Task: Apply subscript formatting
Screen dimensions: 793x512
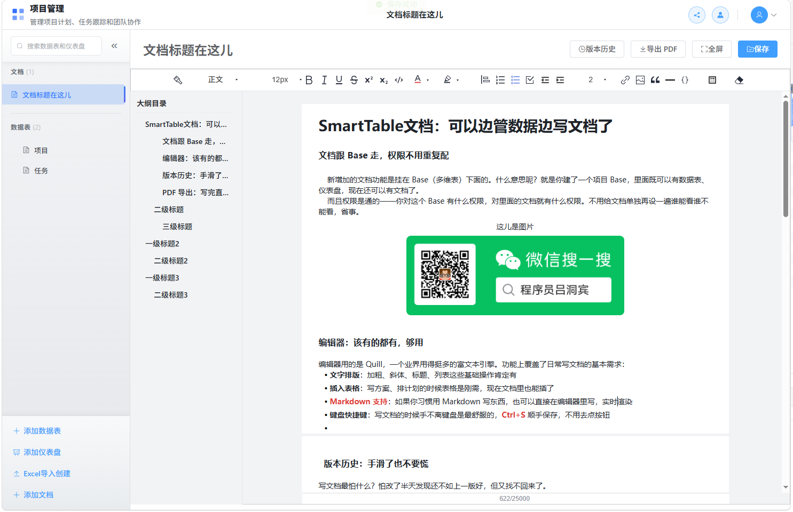Action: pos(384,80)
